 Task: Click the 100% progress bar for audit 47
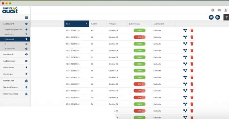(x=139, y=30)
